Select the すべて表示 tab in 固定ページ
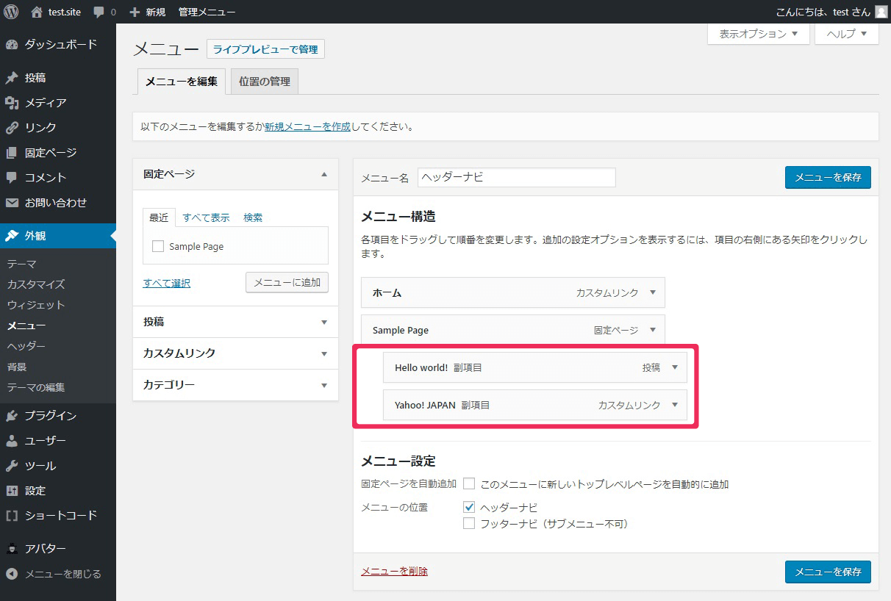 206,217
